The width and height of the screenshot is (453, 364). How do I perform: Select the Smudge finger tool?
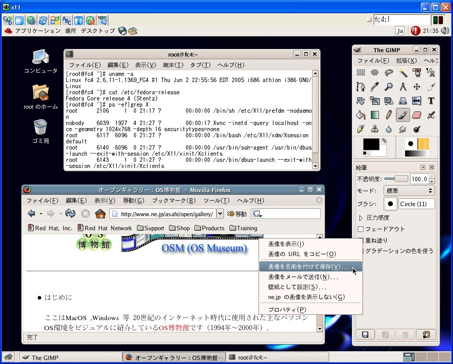tap(403, 129)
